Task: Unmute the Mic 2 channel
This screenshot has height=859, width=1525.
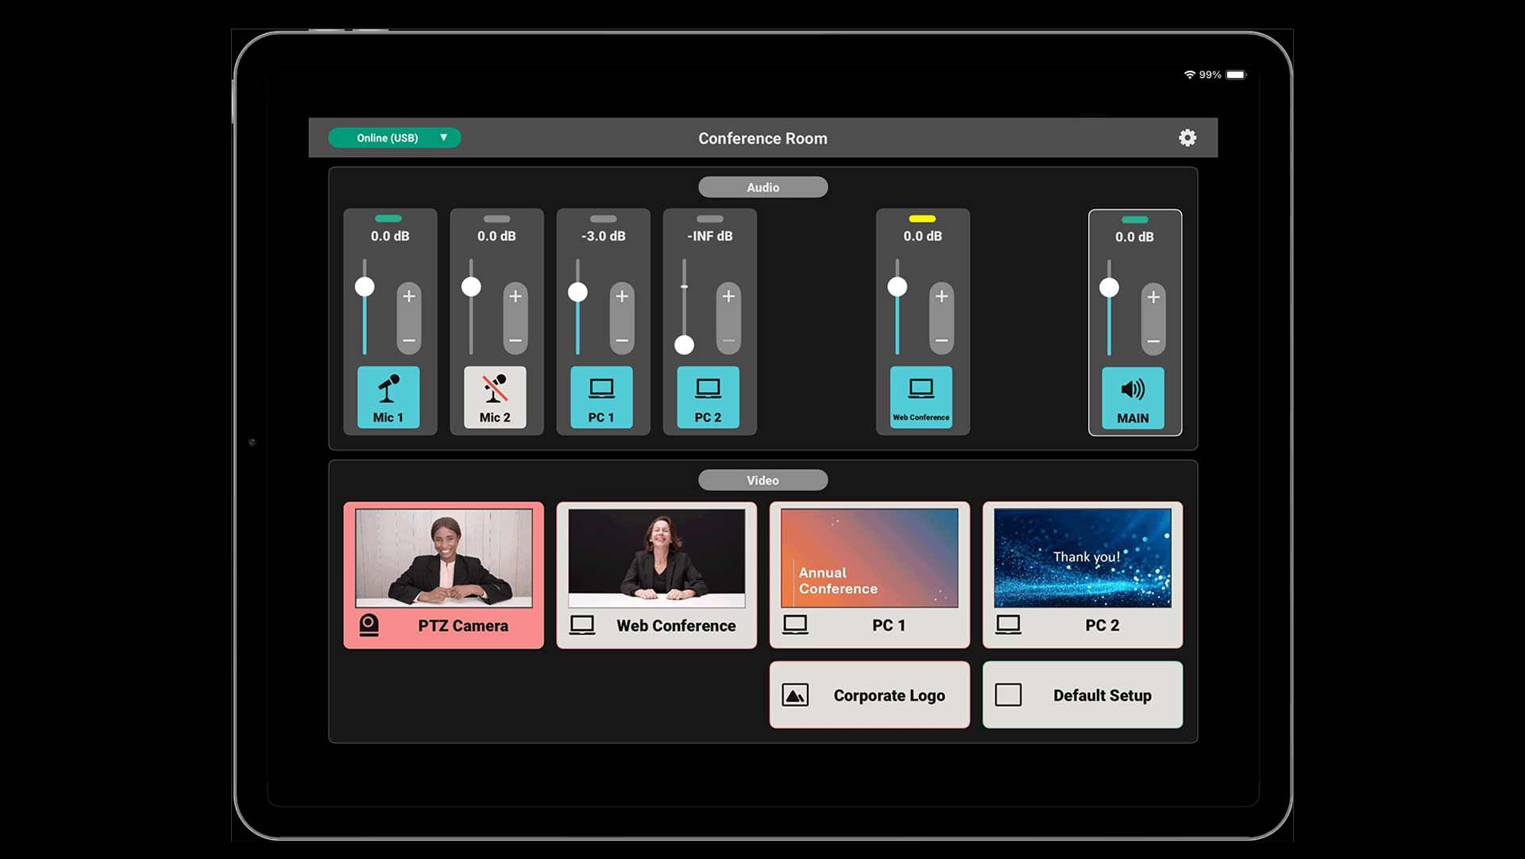Action: point(495,397)
